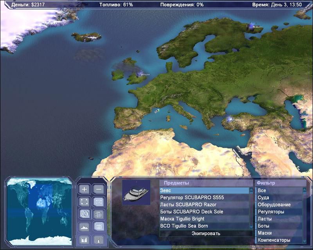Apply the Ласты filter
The width and height of the screenshot is (313, 250).
coord(278,219)
